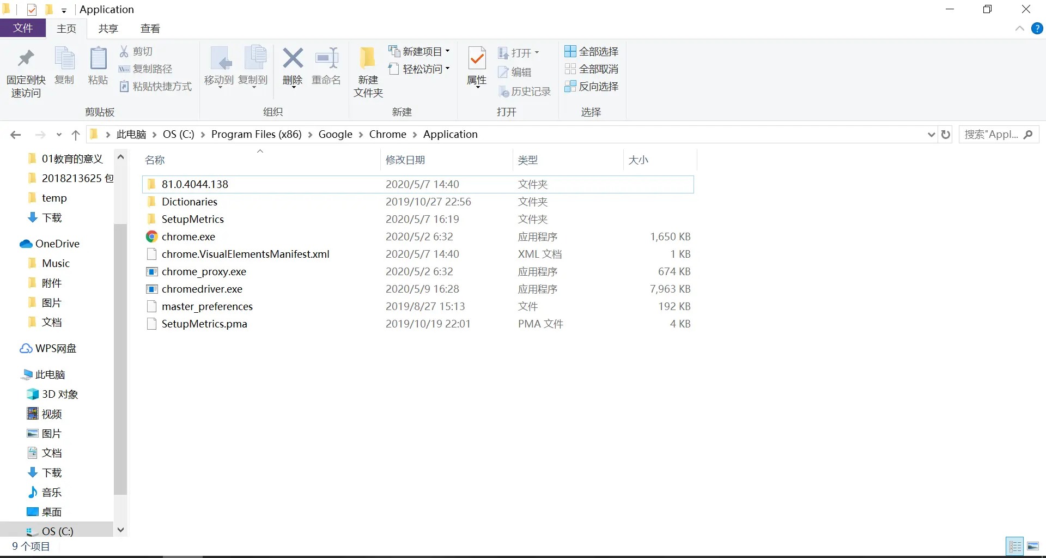Open 属性 (Properties) checkmark icon
Viewport: 1046px width, 558px height.
pos(477,58)
